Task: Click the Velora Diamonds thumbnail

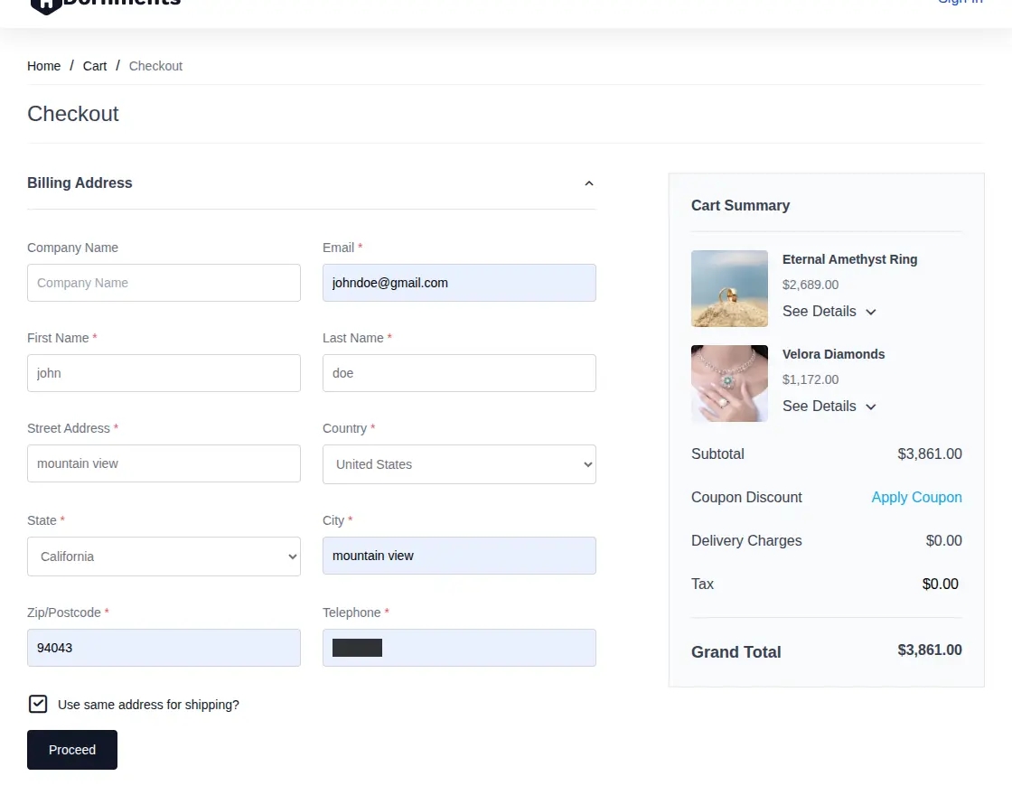Action: [729, 383]
